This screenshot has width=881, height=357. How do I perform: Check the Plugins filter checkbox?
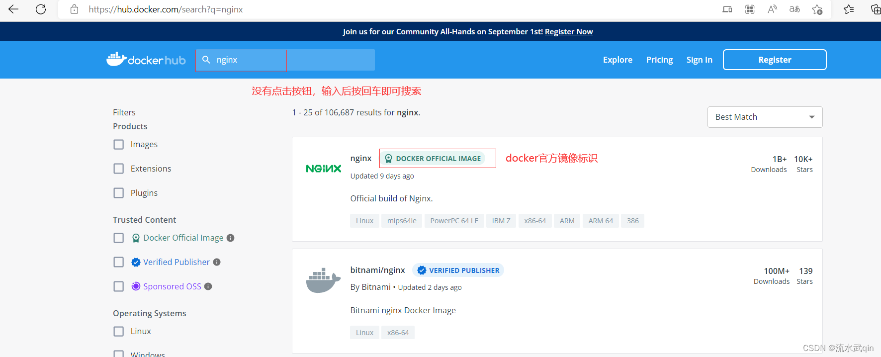pyautogui.click(x=118, y=193)
